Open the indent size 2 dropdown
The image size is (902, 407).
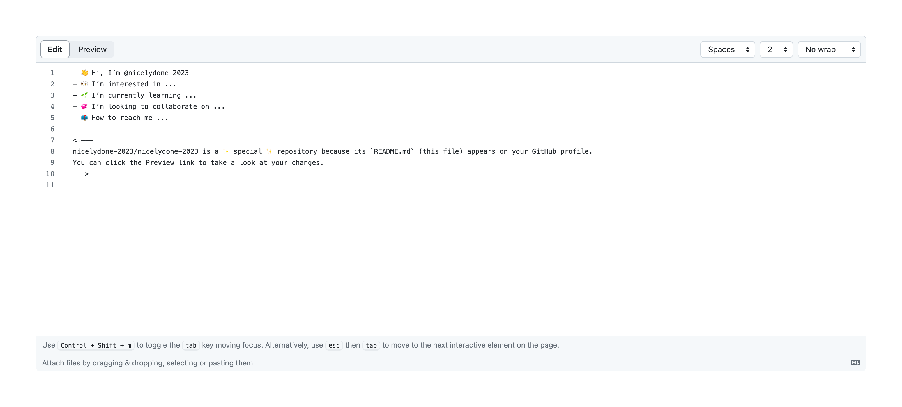click(x=776, y=49)
